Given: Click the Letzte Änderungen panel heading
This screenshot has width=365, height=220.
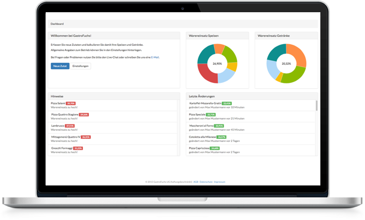Looking at the screenshot, I should pyautogui.click(x=202, y=96).
